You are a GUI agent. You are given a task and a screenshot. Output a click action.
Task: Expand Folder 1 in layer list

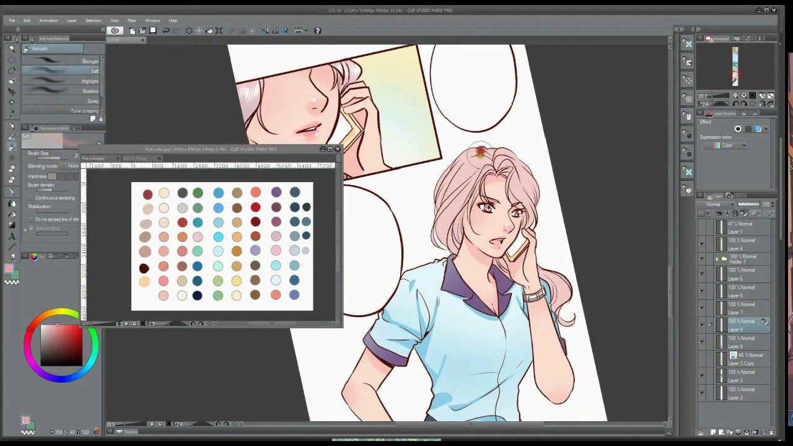click(x=717, y=259)
